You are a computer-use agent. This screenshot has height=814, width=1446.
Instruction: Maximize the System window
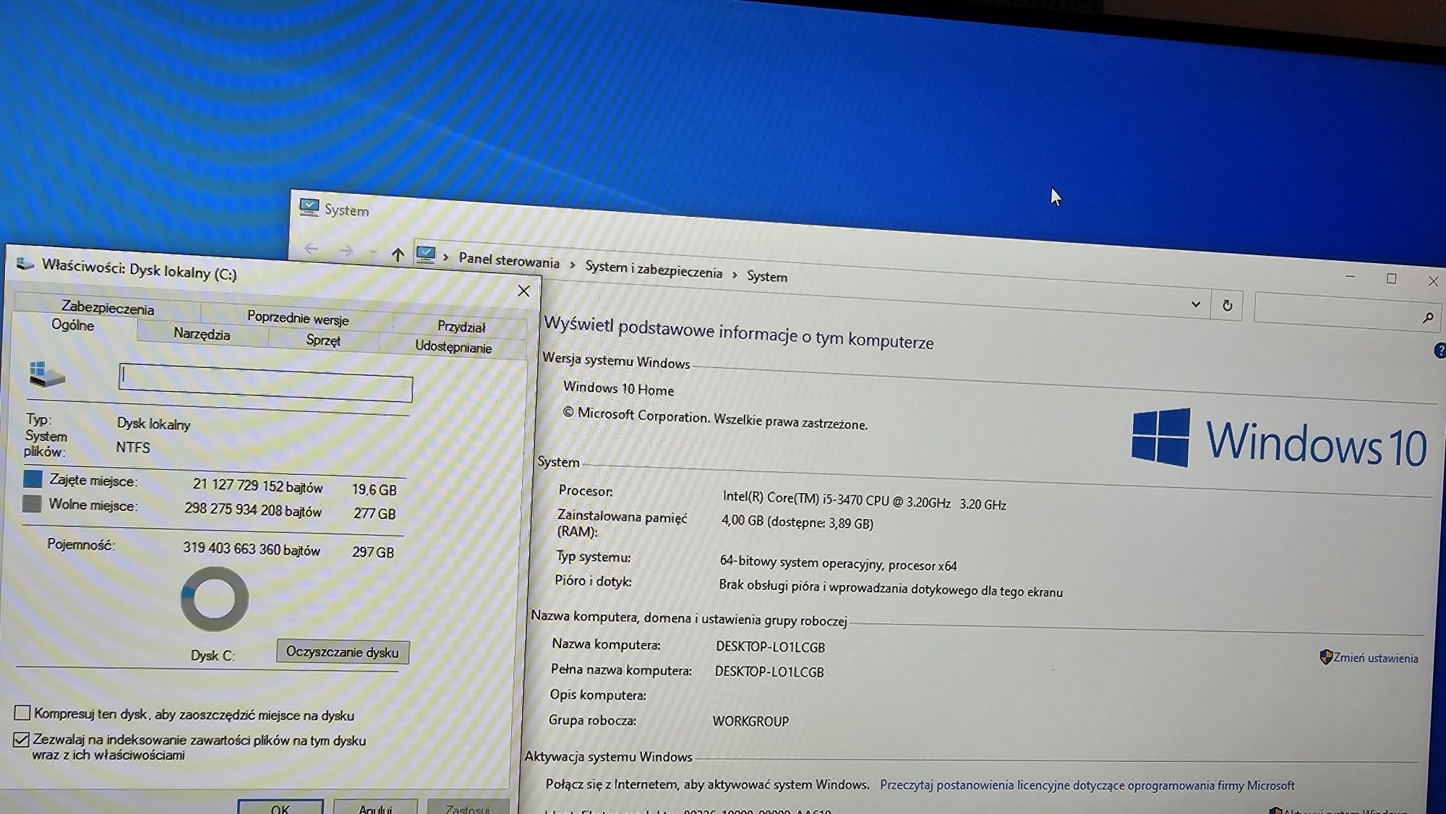point(1391,279)
